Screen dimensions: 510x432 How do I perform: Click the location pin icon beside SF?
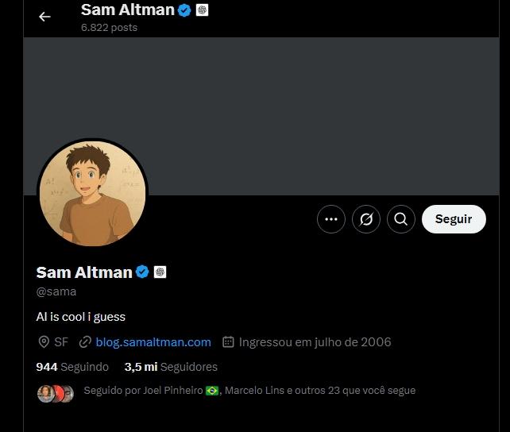(44, 342)
